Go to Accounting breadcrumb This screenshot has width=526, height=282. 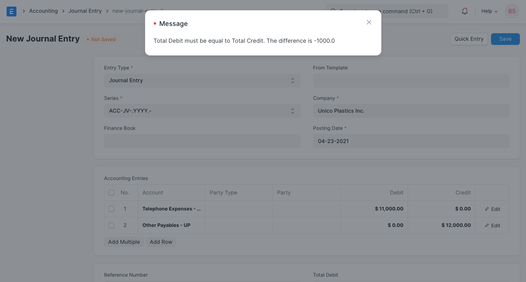click(43, 11)
